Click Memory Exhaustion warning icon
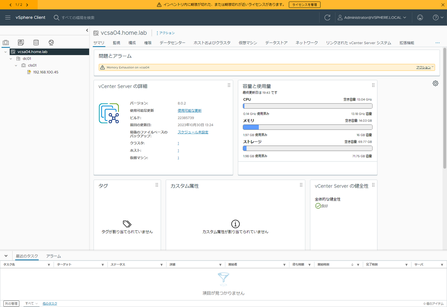Viewport: 447px width, 307px height. (102, 67)
